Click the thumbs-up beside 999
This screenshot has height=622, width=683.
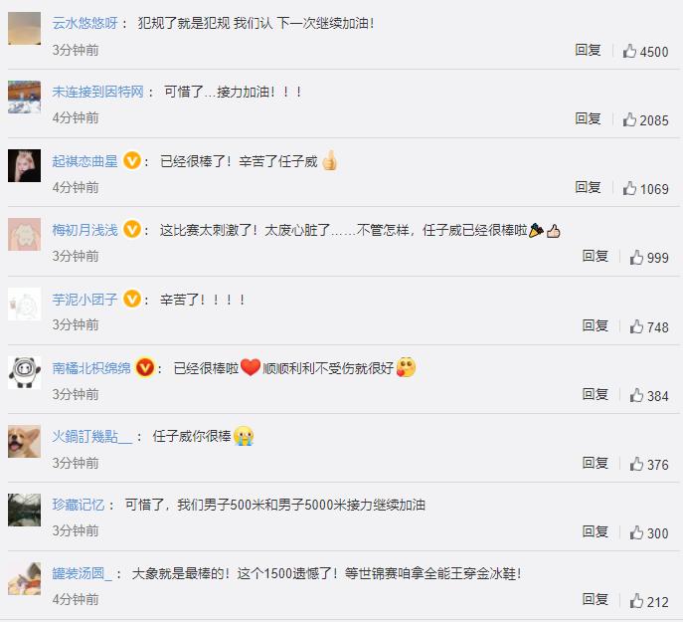point(636,258)
